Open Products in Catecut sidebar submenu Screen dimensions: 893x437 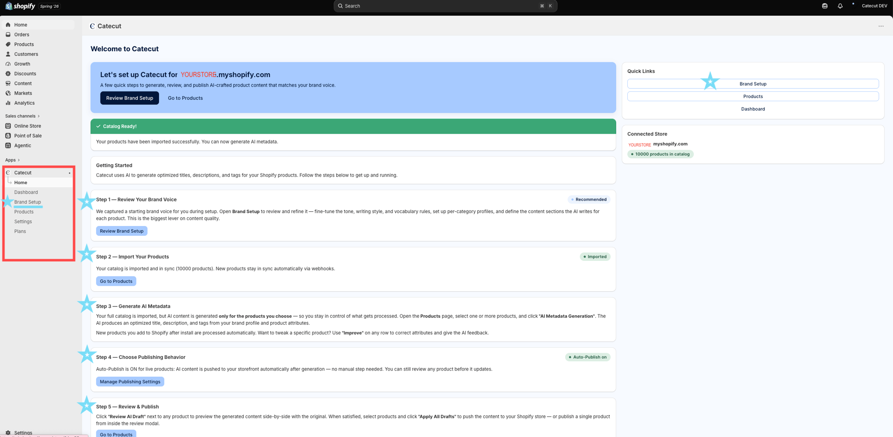24,212
